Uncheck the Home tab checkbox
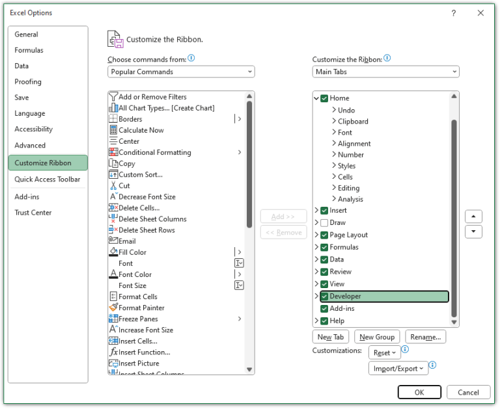Viewport: 500px width, 409px height. click(x=324, y=98)
